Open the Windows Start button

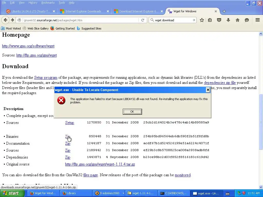pos(12,193)
